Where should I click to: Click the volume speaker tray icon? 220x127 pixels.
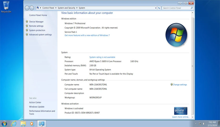(204, 124)
